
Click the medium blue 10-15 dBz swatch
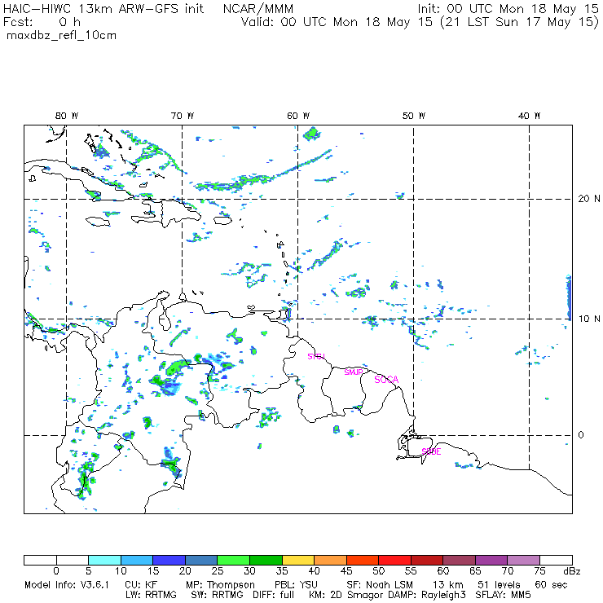coord(137,560)
